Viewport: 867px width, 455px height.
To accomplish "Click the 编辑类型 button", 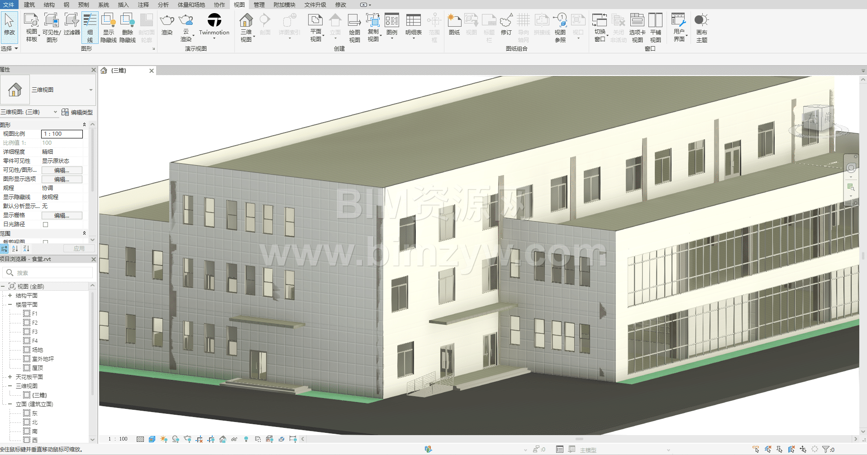I will [x=77, y=112].
